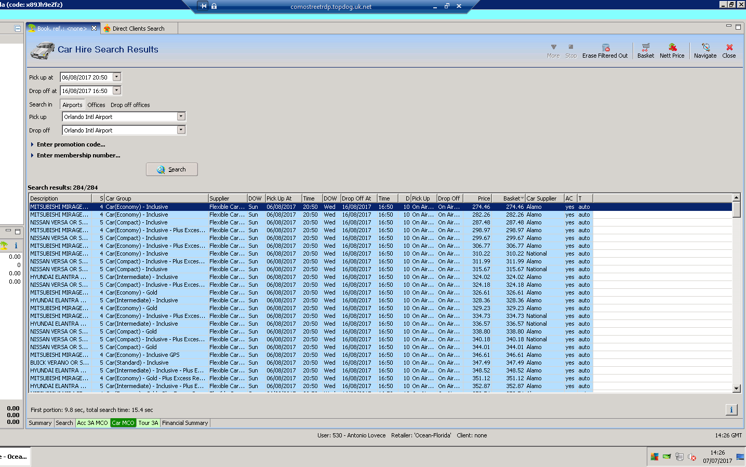Expand Enter membership number section

tap(78, 155)
